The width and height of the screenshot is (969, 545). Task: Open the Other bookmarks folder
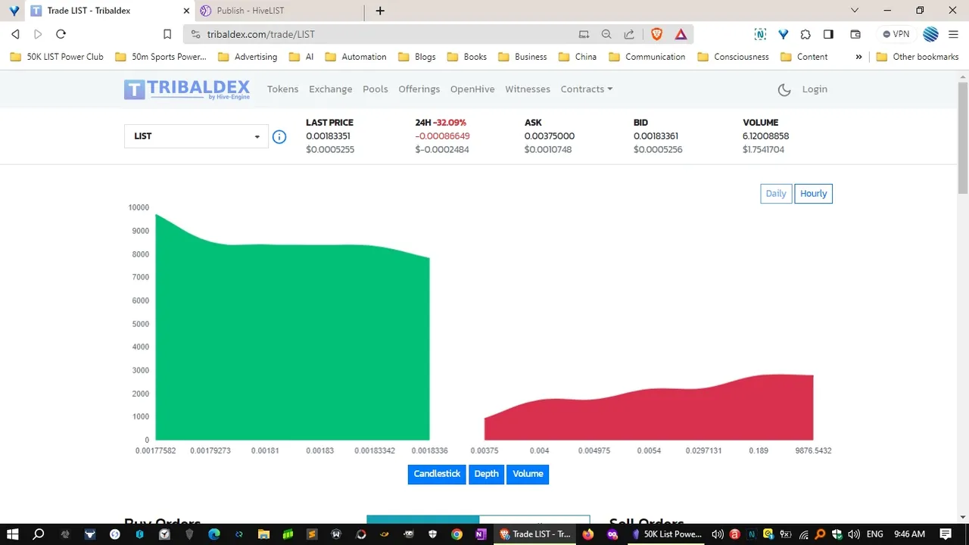point(918,57)
